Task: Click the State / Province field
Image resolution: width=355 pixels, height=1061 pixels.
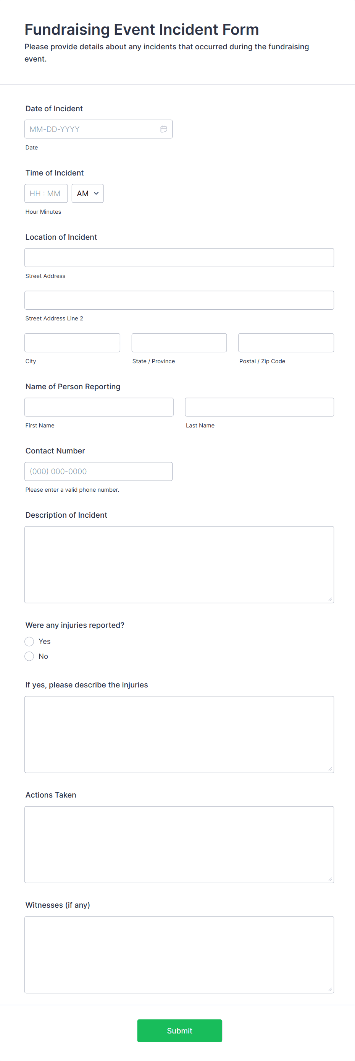Action: click(x=179, y=342)
